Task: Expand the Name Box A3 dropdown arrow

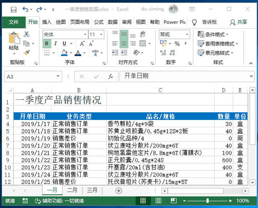Action: pyautogui.click(x=58, y=76)
